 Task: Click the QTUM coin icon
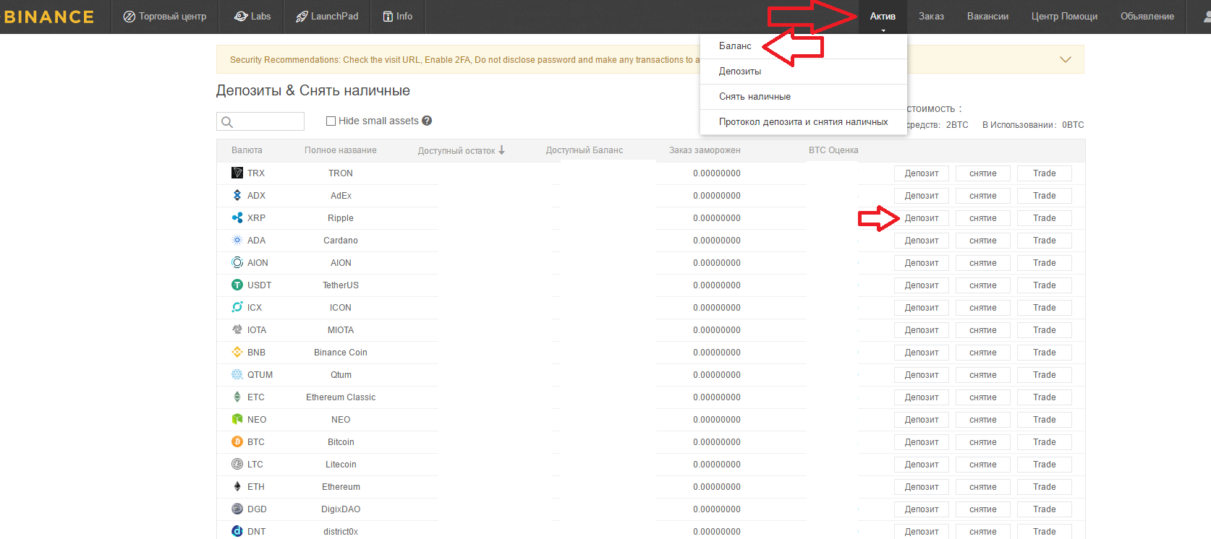[x=237, y=374]
